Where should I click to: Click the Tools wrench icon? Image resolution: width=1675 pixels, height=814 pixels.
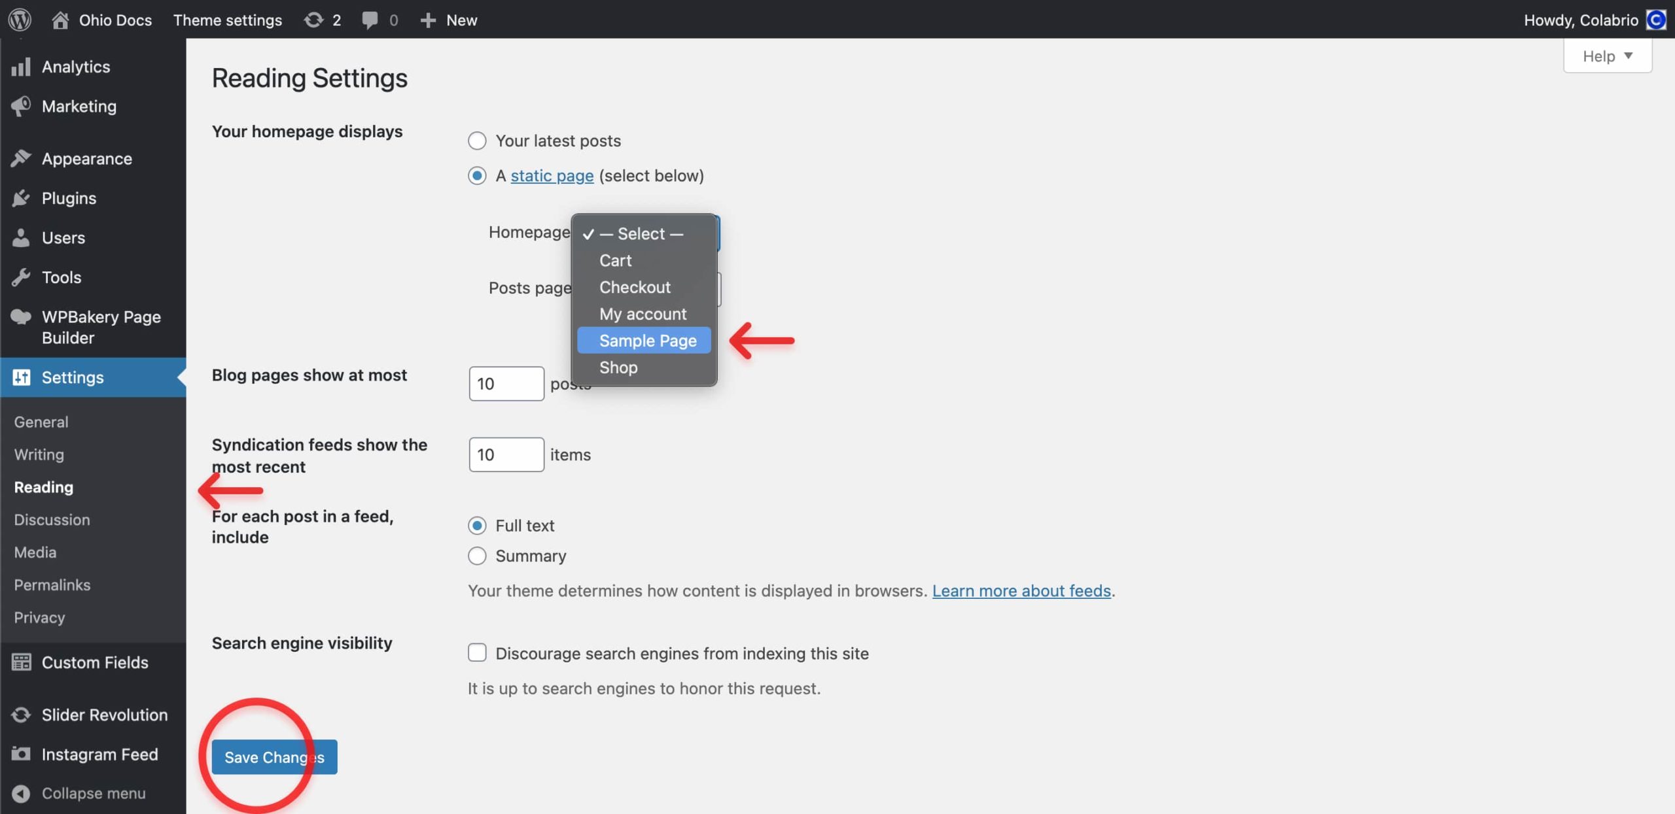coord(21,277)
